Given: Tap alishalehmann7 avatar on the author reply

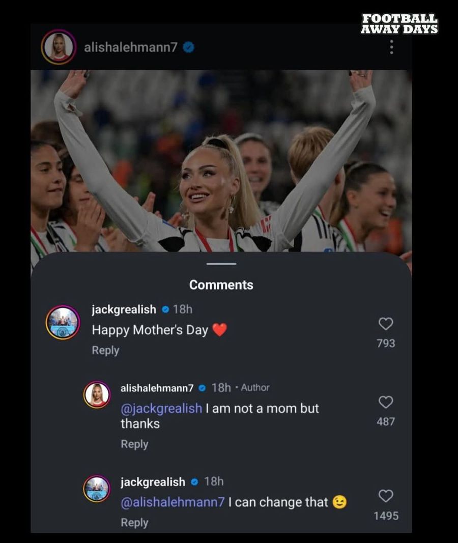Looking at the screenshot, I should pyautogui.click(x=97, y=394).
